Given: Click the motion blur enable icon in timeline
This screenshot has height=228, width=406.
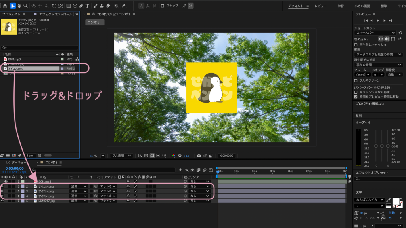Looking at the screenshot, I should coord(204,170).
